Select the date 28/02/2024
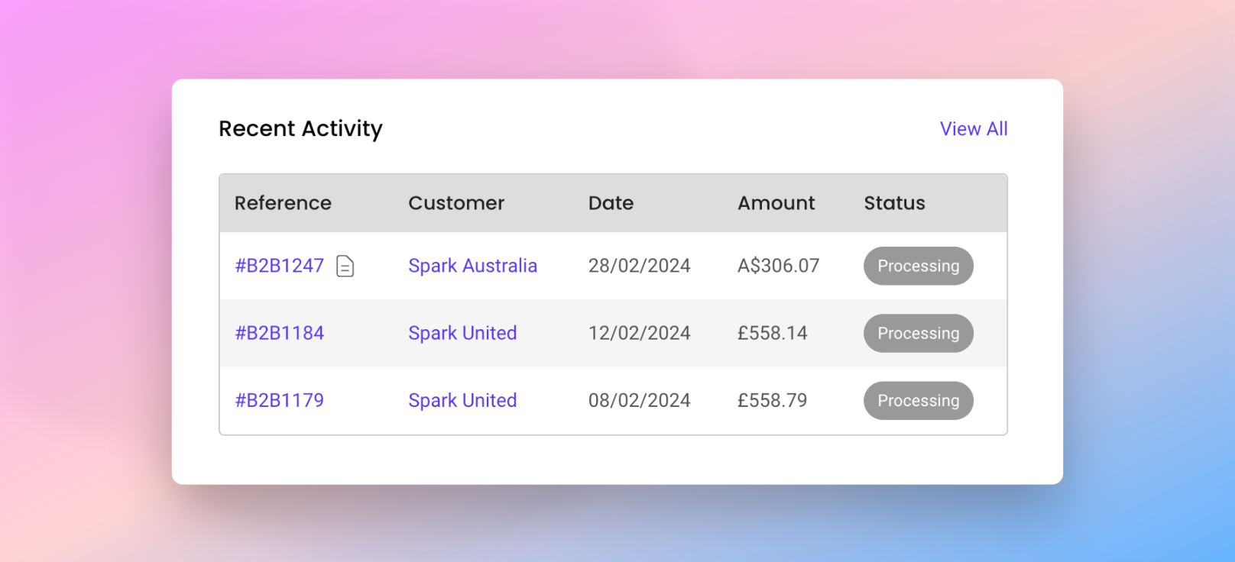This screenshot has width=1235, height=562. click(639, 266)
